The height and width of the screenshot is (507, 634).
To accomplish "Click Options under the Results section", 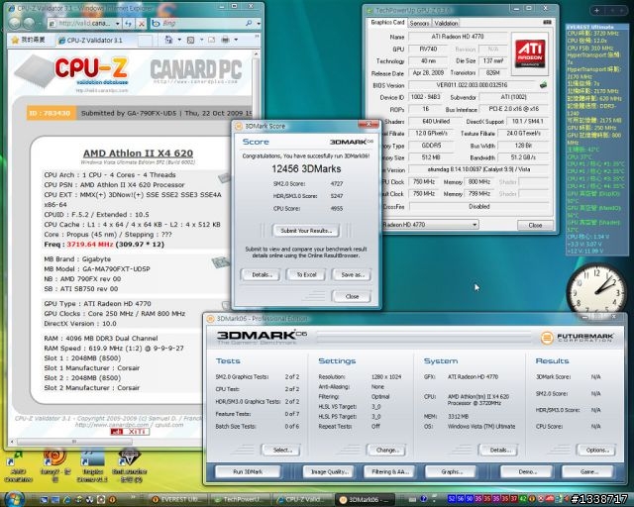I will (x=597, y=450).
